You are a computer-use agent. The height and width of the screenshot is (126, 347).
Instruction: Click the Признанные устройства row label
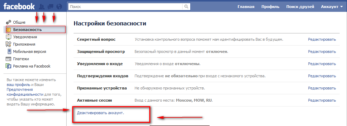click(102, 88)
